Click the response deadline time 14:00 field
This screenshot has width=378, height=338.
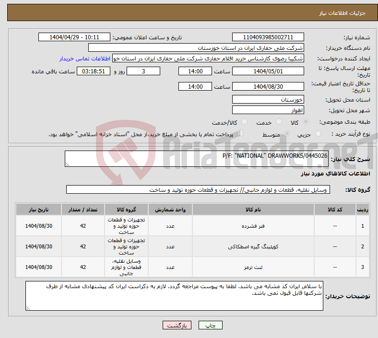click(195, 71)
